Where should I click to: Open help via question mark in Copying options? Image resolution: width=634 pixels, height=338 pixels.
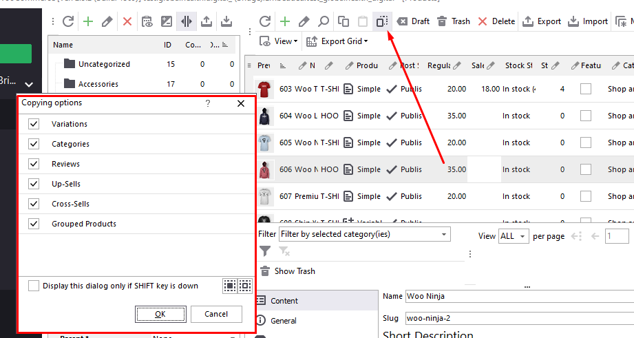tap(208, 103)
